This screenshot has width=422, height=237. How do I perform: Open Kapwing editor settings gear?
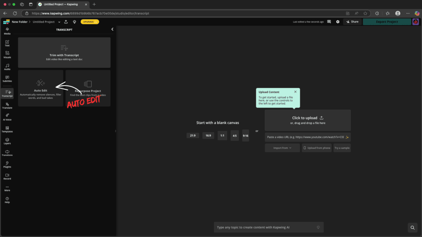(x=338, y=21)
